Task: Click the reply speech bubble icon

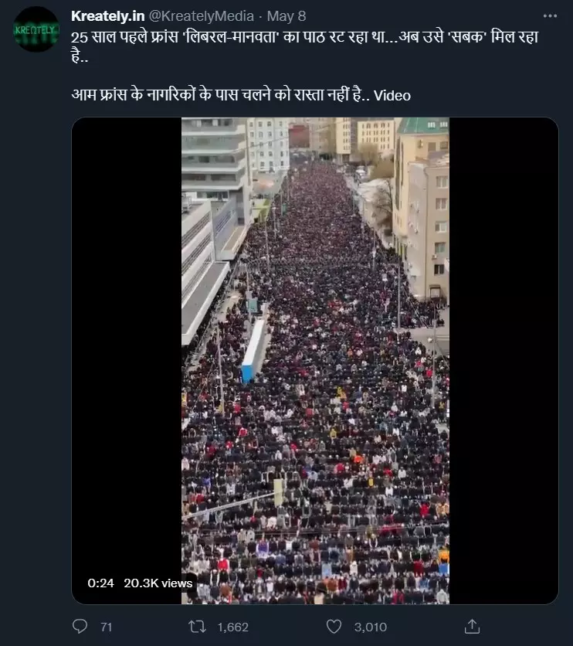Action: click(80, 626)
